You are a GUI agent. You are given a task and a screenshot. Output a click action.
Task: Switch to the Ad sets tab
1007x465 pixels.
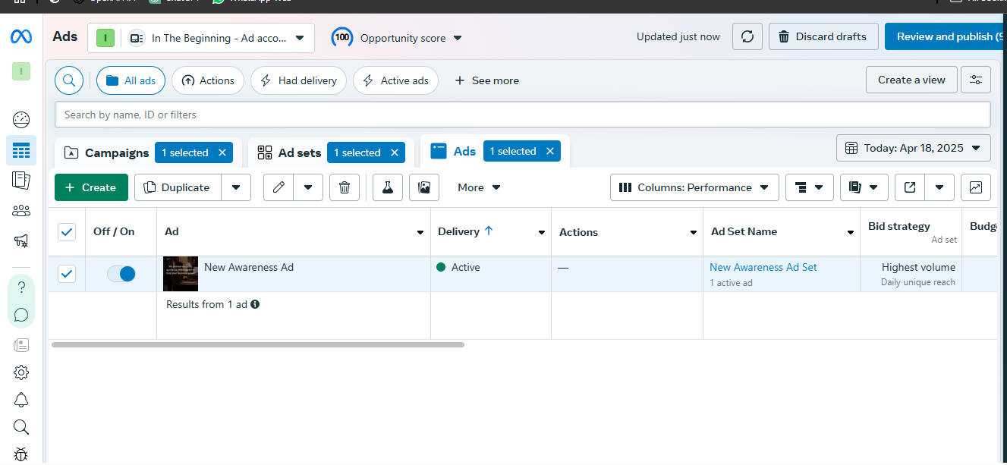[290, 152]
